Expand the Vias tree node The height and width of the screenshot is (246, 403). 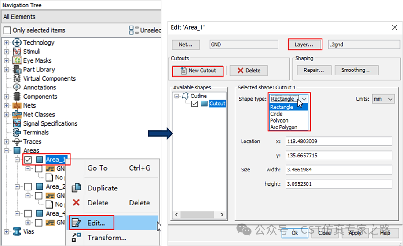pos(7,231)
